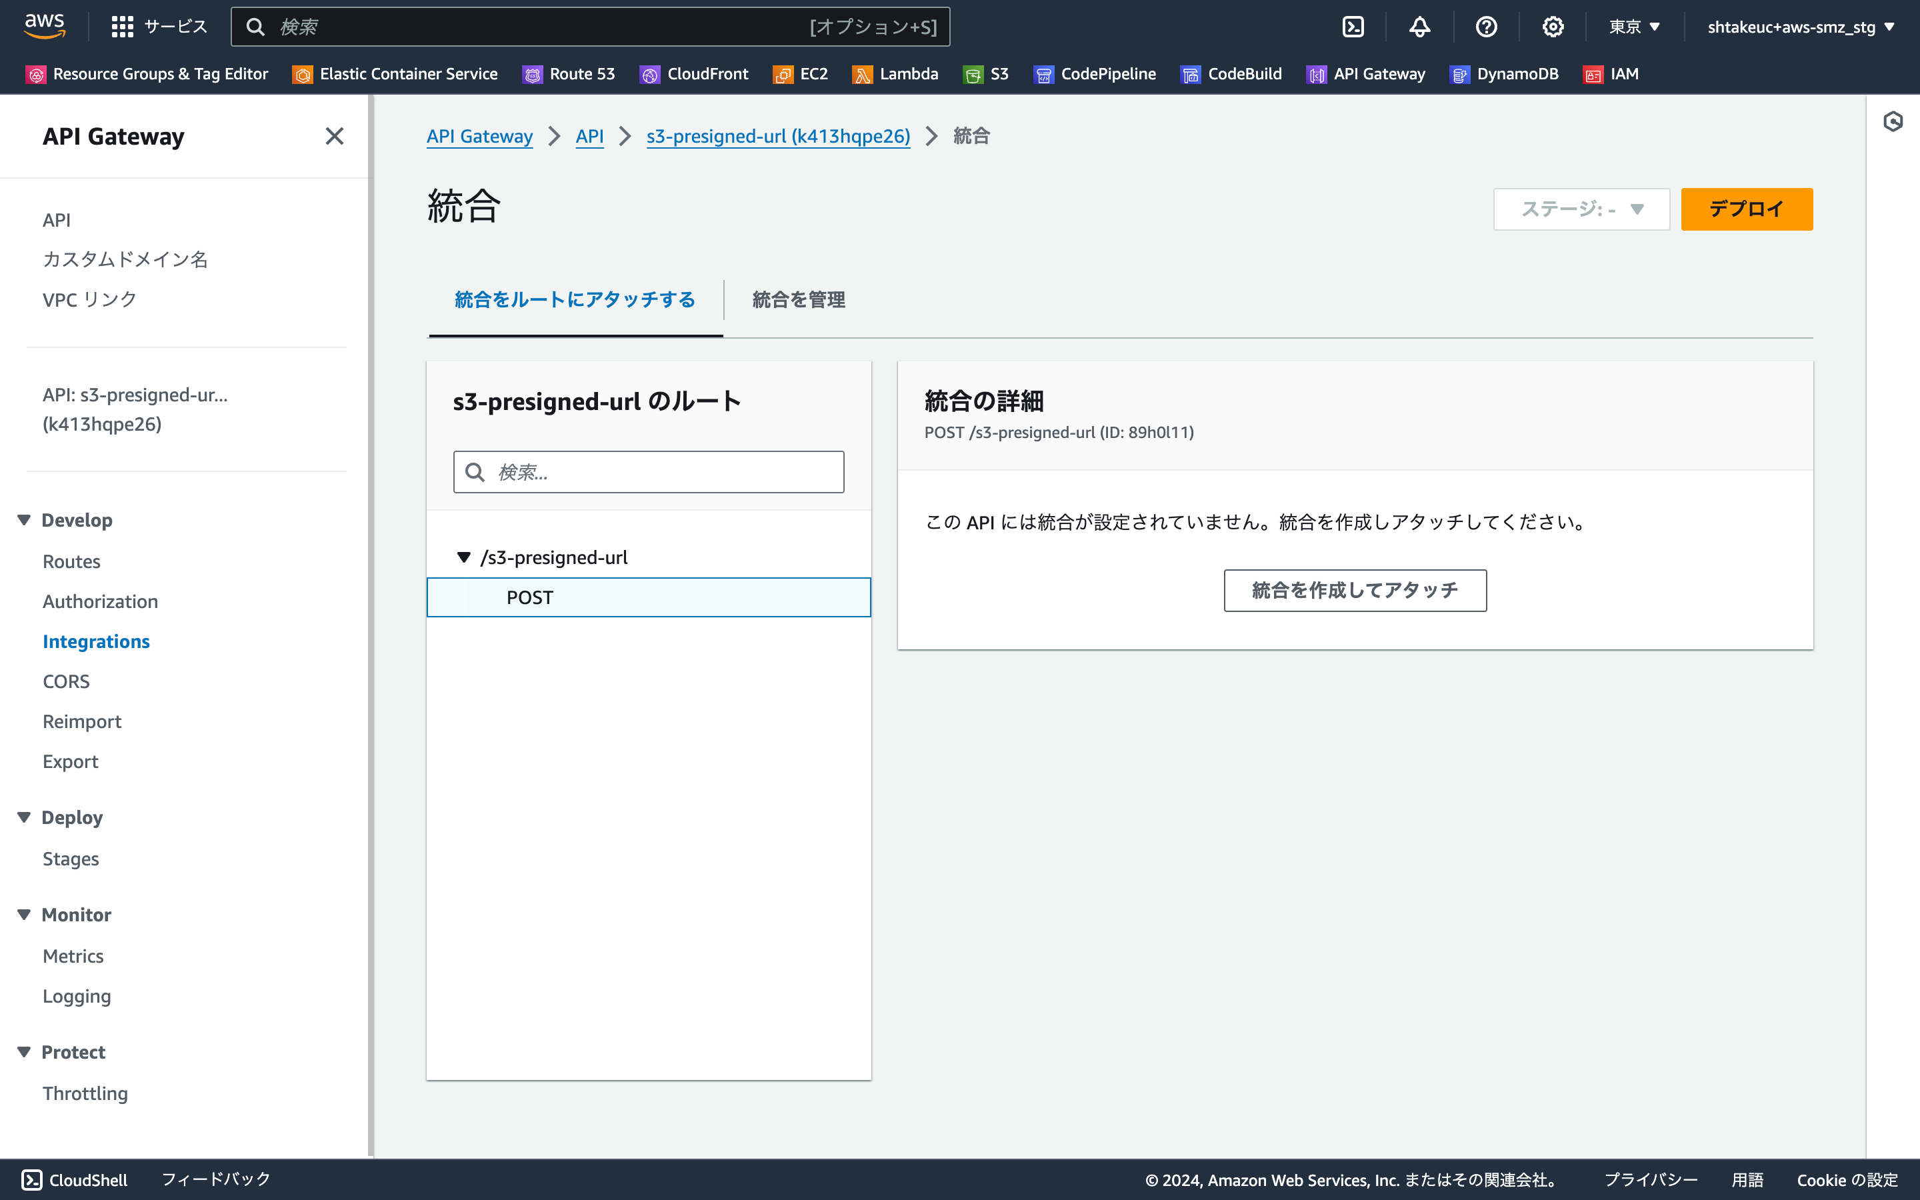The height and width of the screenshot is (1200, 1920).
Task: Open the Tokyo region selector
Action: [1633, 26]
